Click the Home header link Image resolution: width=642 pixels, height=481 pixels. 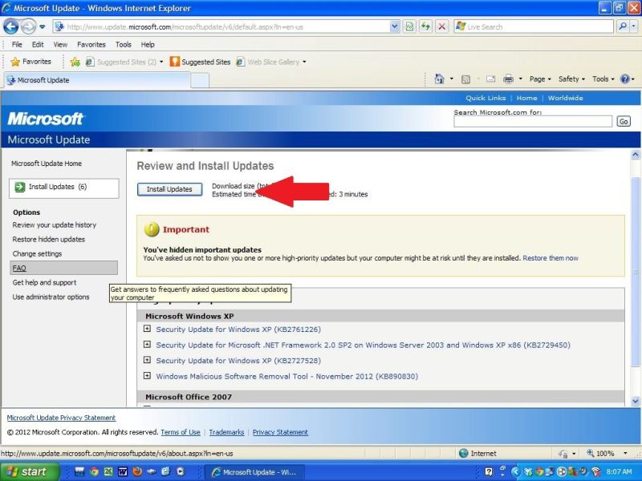[526, 98]
